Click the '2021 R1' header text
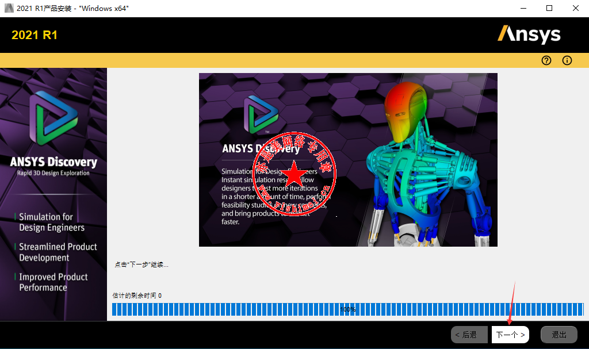Viewport: 589px width, 349px height. [x=35, y=35]
